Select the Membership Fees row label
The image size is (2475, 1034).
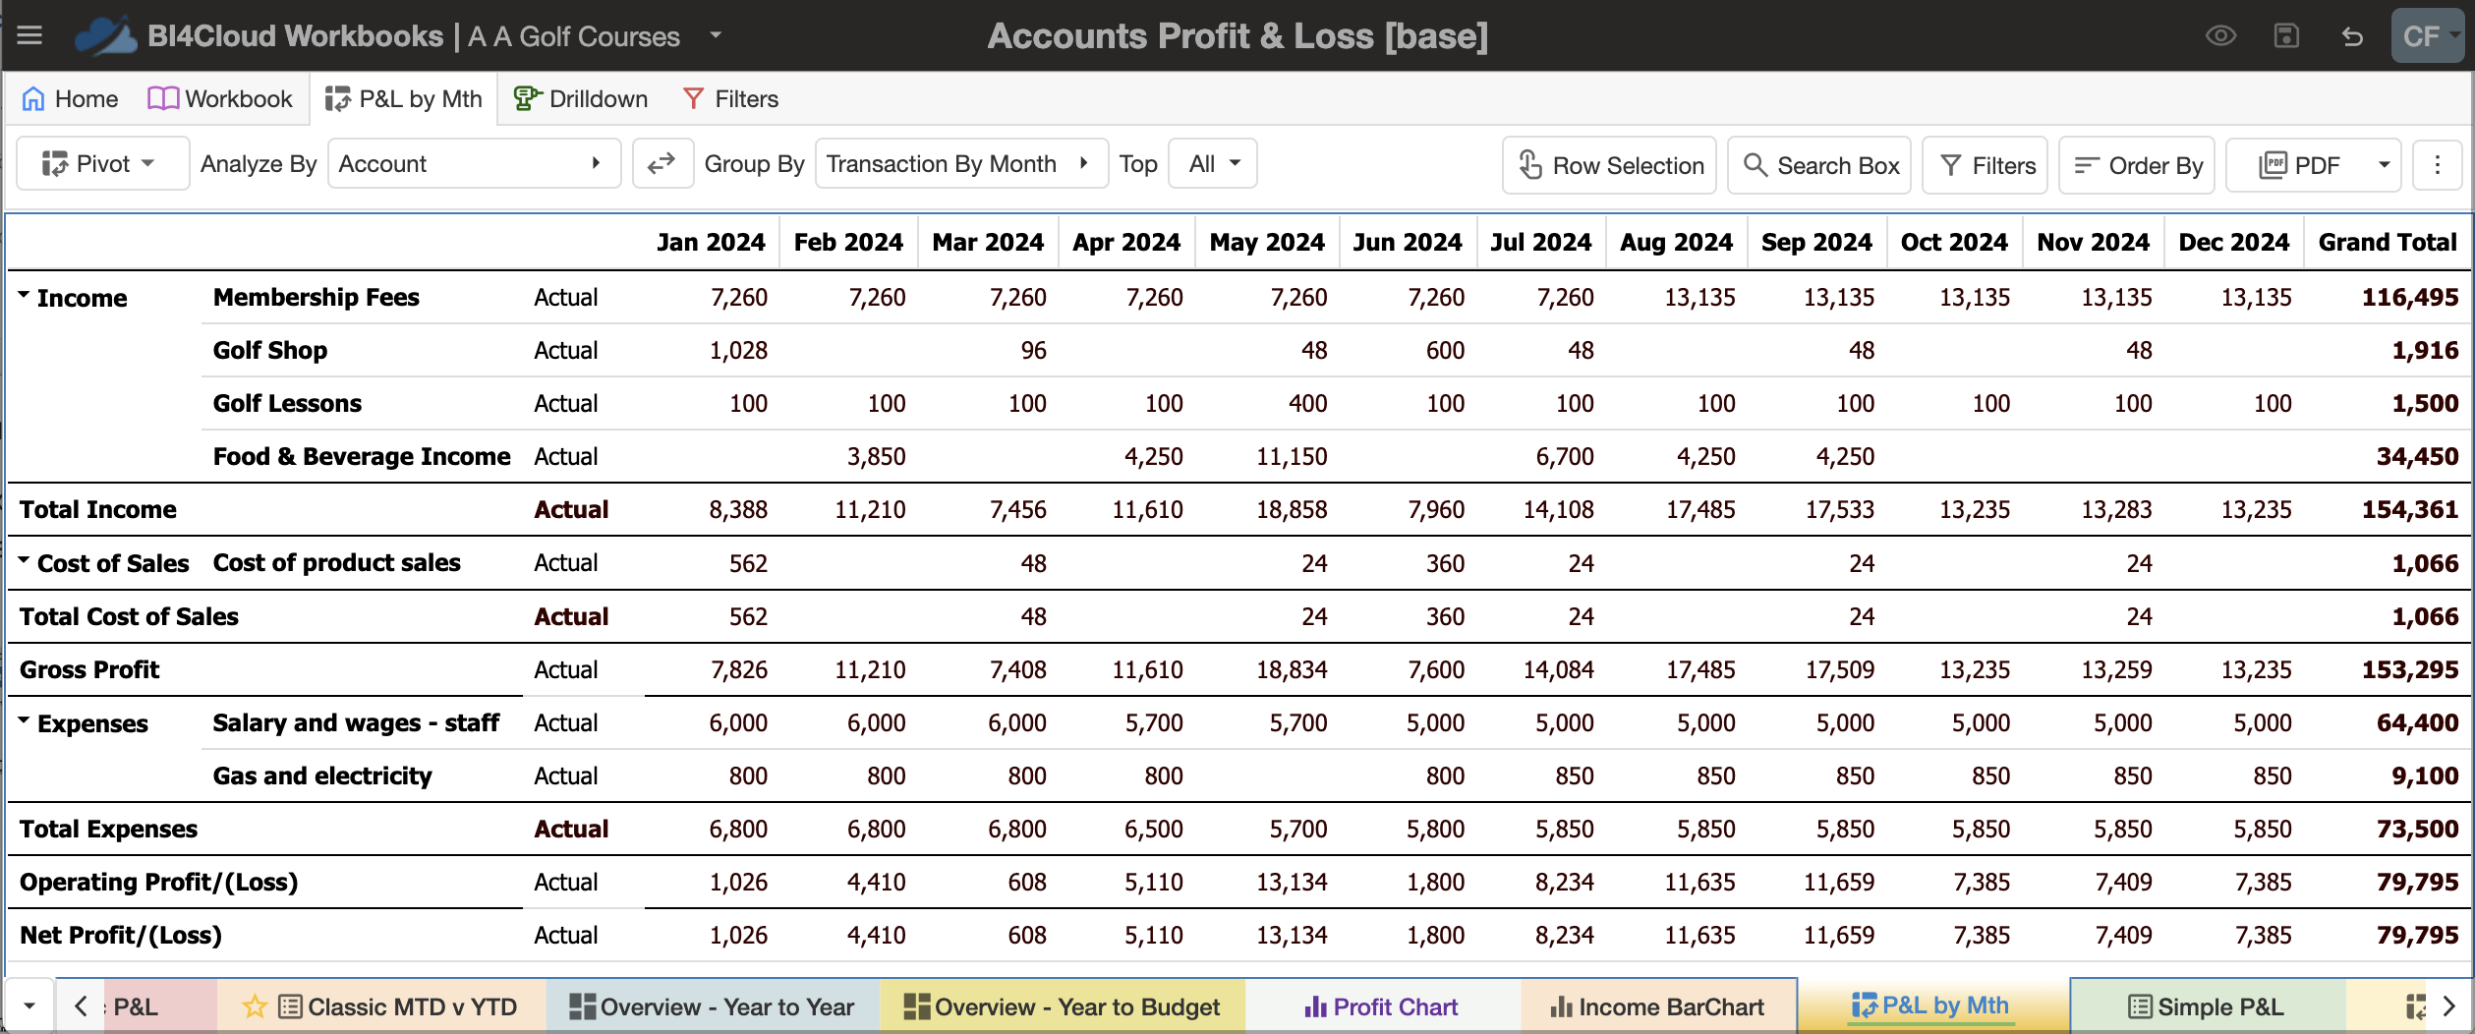[x=317, y=298]
